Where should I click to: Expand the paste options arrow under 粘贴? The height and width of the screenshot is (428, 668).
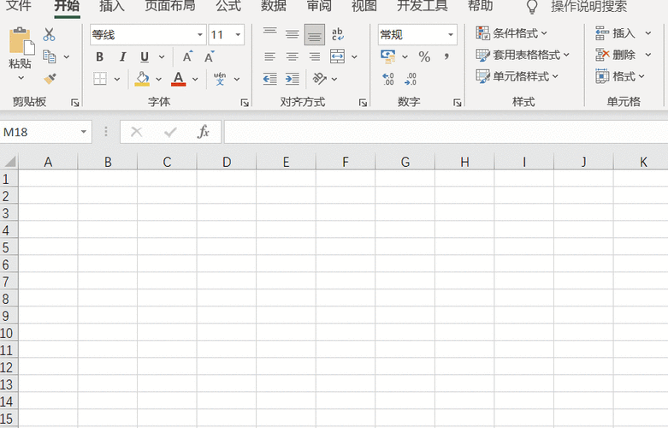(21, 78)
